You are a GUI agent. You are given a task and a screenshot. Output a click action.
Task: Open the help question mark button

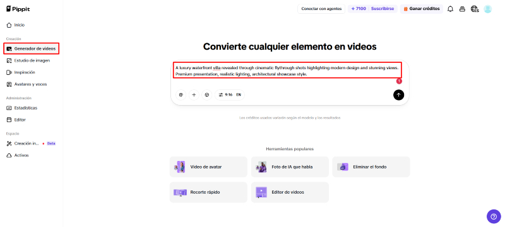(x=494, y=216)
